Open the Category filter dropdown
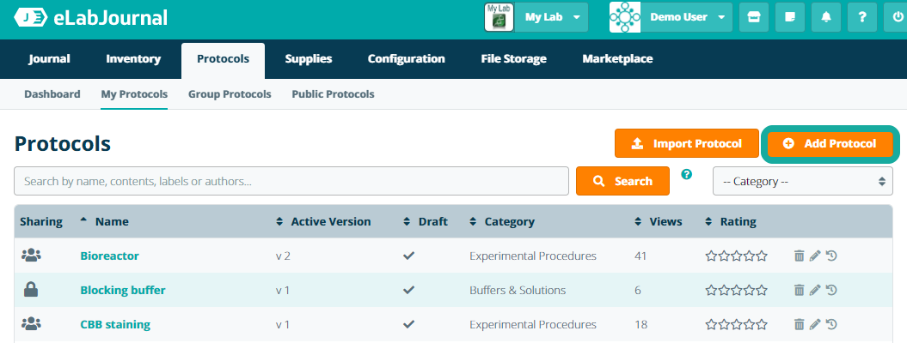 coord(803,182)
